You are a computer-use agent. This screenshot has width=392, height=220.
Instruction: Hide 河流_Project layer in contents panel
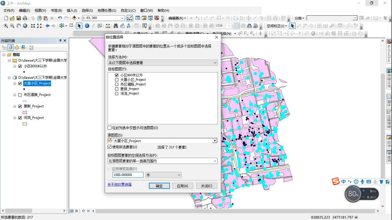pos(20,118)
